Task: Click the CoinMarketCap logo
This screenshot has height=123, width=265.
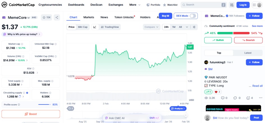Action: (x=18, y=5)
